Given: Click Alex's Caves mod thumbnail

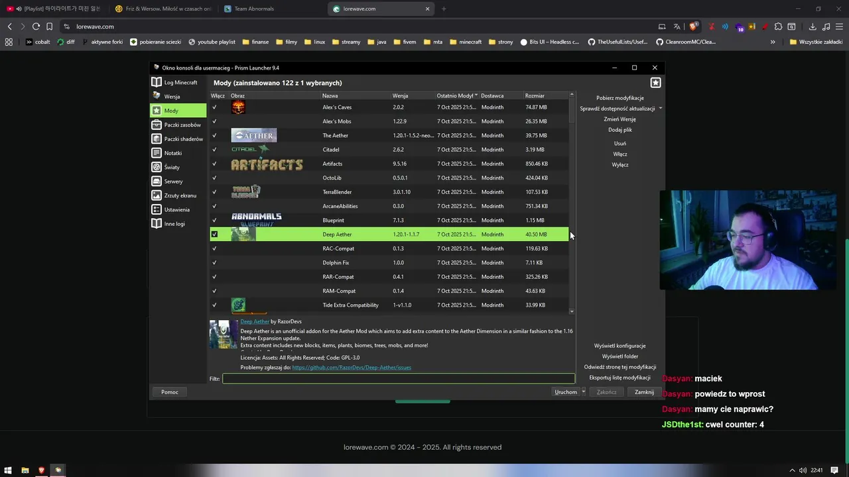Looking at the screenshot, I should [x=238, y=107].
